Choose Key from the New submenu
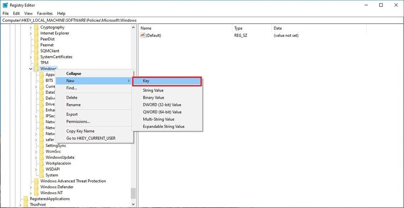The image size is (404, 208). [x=167, y=81]
